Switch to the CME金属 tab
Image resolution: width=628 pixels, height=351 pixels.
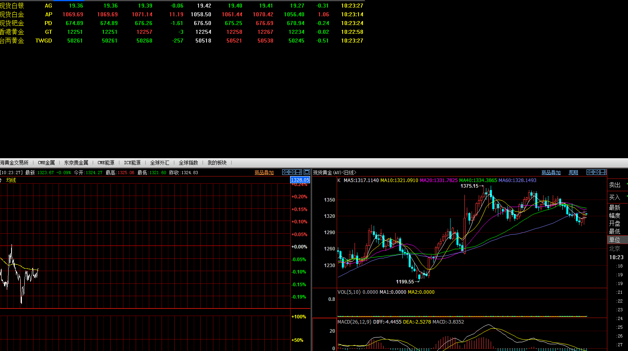46,163
